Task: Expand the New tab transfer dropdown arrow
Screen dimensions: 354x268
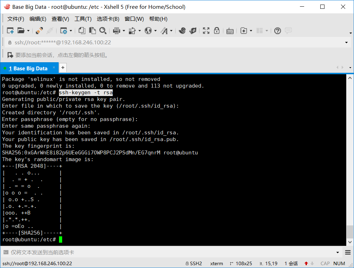Action: 251,31
